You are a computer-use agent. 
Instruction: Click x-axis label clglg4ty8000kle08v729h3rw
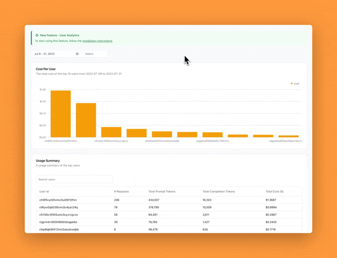pos(213,141)
